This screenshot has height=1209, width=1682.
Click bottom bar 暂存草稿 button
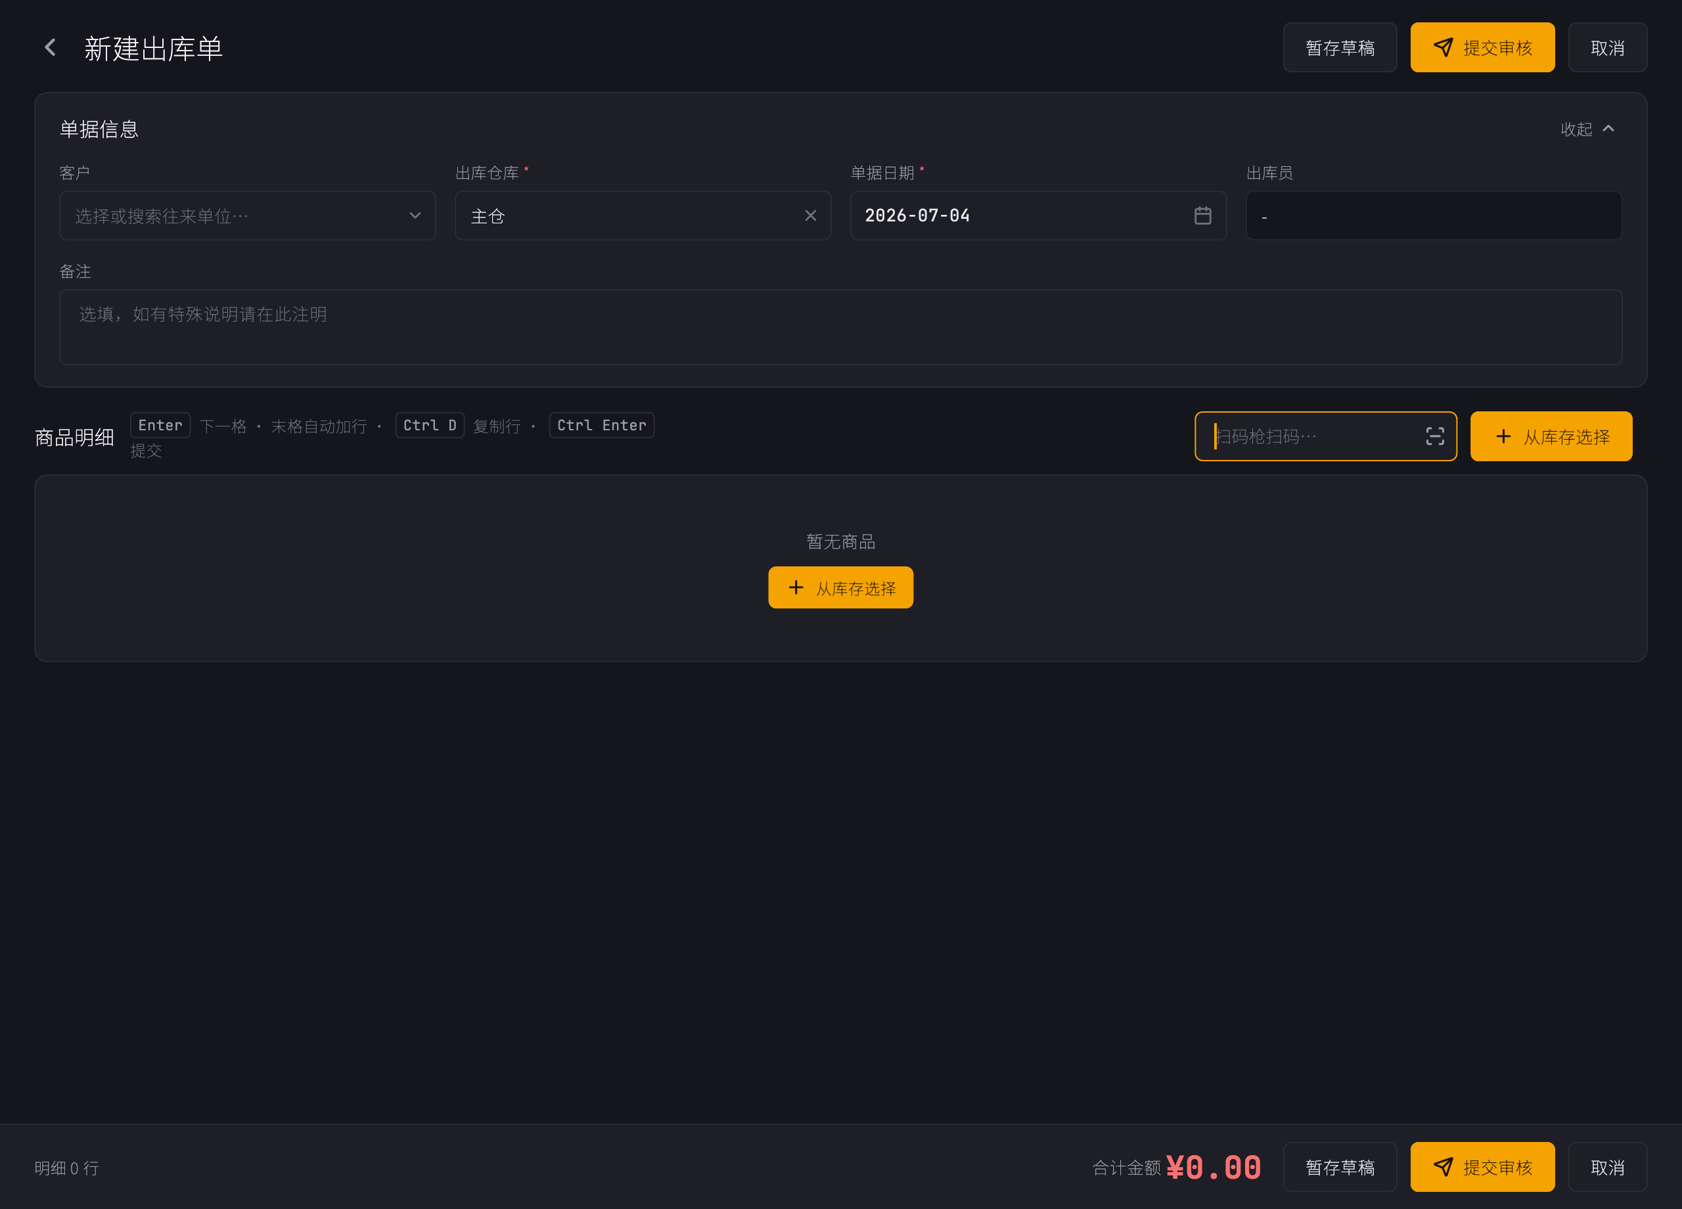point(1340,1168)
